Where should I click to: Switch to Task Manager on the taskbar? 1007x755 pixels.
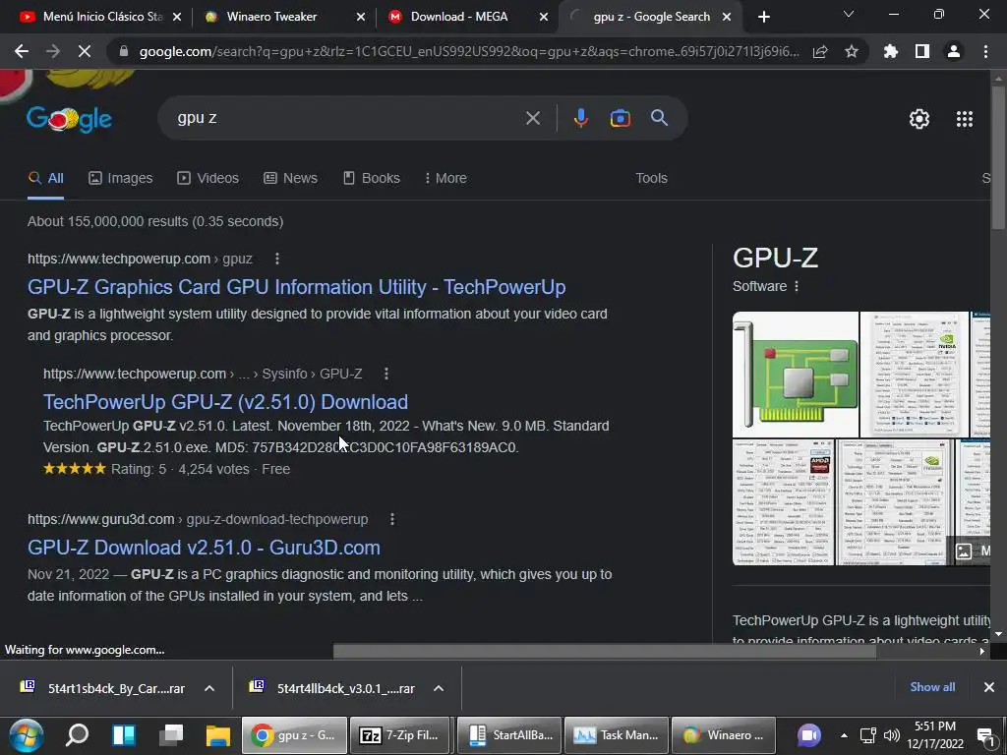(x=617, y=735)
